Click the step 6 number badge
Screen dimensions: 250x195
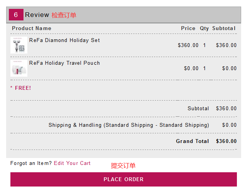pyautogui.click(x=16, y=15)
